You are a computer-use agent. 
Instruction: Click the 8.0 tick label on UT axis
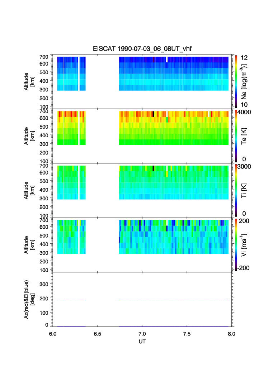[x=231, y=334]
